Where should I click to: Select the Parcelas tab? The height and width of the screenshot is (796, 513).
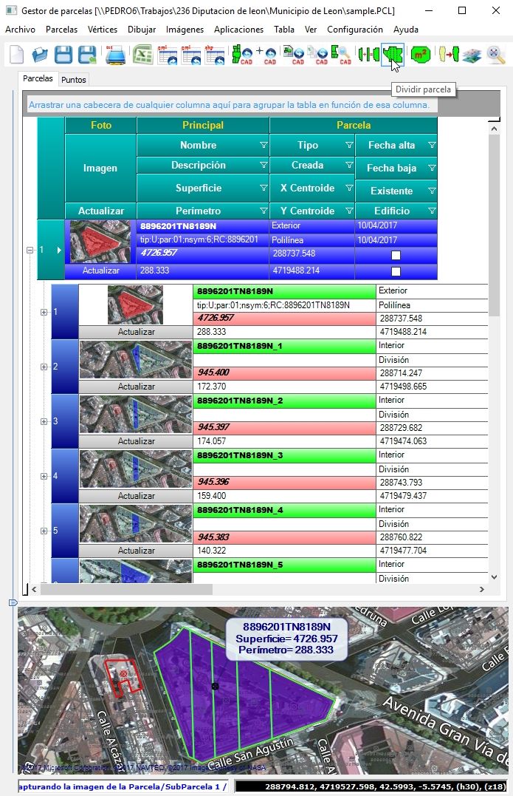[x=38, y=78]
